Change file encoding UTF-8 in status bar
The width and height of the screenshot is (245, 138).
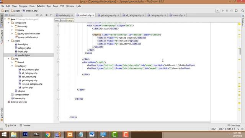coord(231,129)
